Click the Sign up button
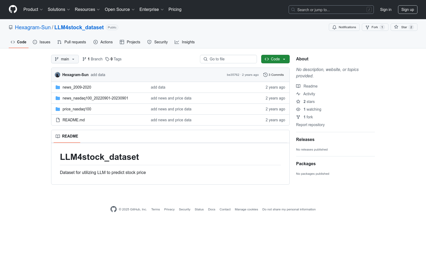 tap(407, 10)
